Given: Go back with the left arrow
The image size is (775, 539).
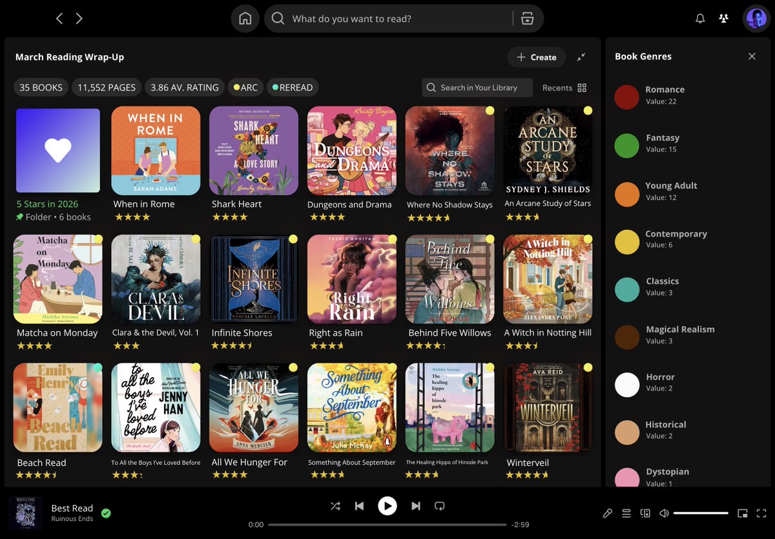Looking at the screenshot, I should (59, 19).
